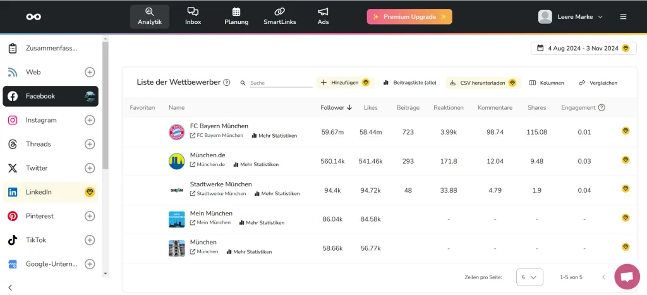Open the hamburger menu icon
Screen dimensions: 647x295
(624, 17)
